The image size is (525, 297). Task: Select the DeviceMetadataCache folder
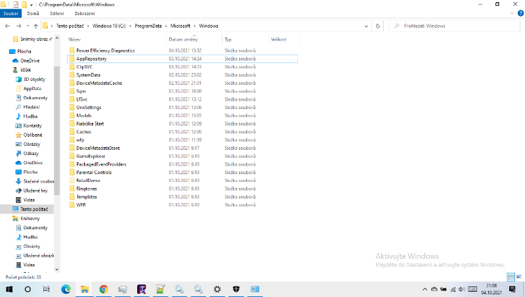pyautogui.click(x=99, y=83)
